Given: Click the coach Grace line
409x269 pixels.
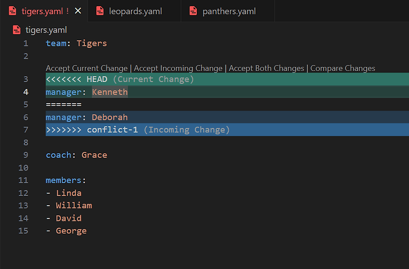Looking at the screenshot, I should (x=76, y=155).
